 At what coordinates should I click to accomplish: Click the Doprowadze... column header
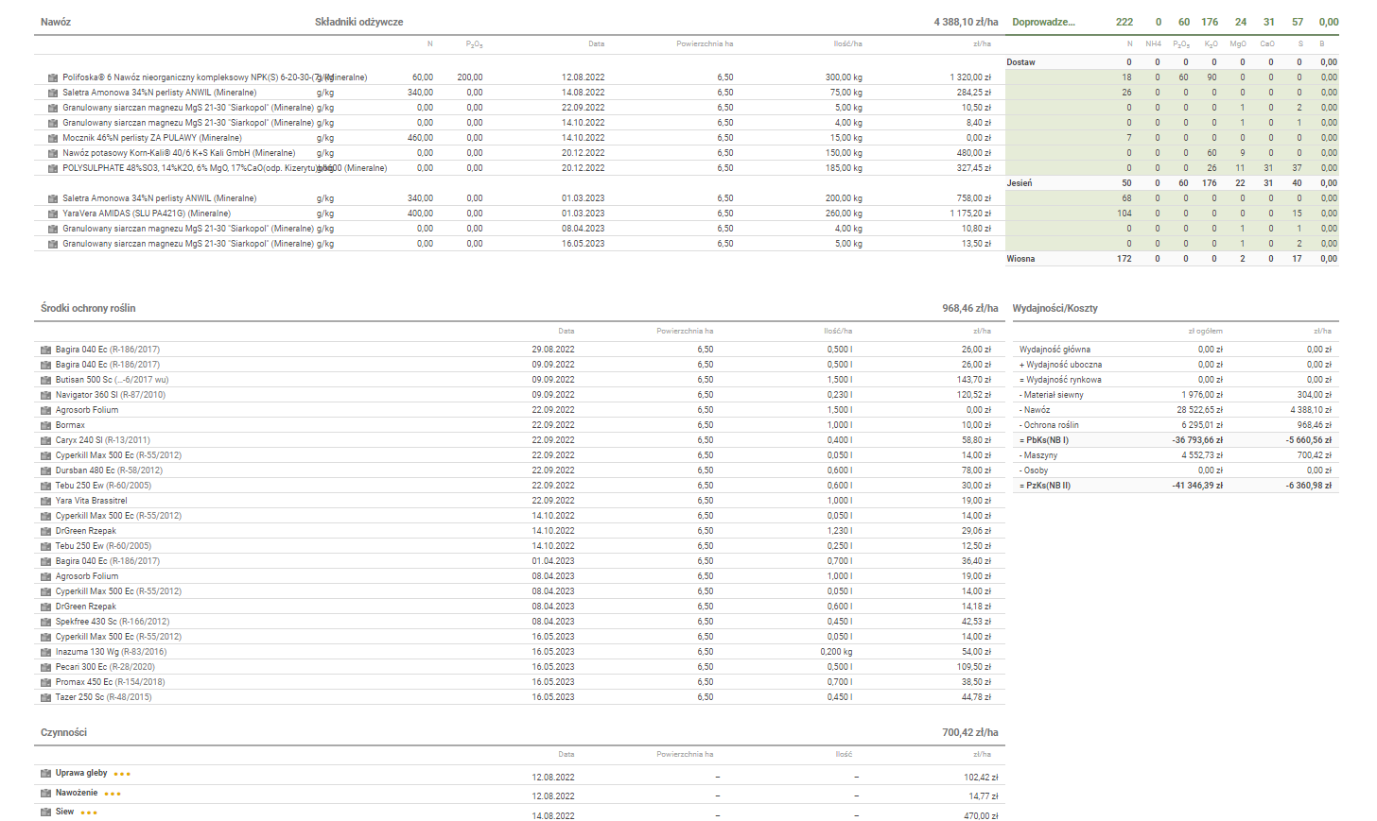point(1043,22)
